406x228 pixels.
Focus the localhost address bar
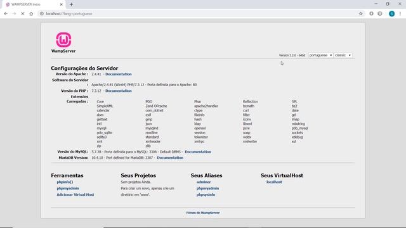198,14
